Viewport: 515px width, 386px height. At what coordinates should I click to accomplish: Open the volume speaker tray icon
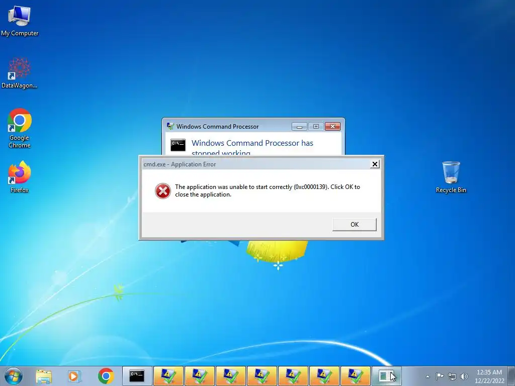point(464,376)
